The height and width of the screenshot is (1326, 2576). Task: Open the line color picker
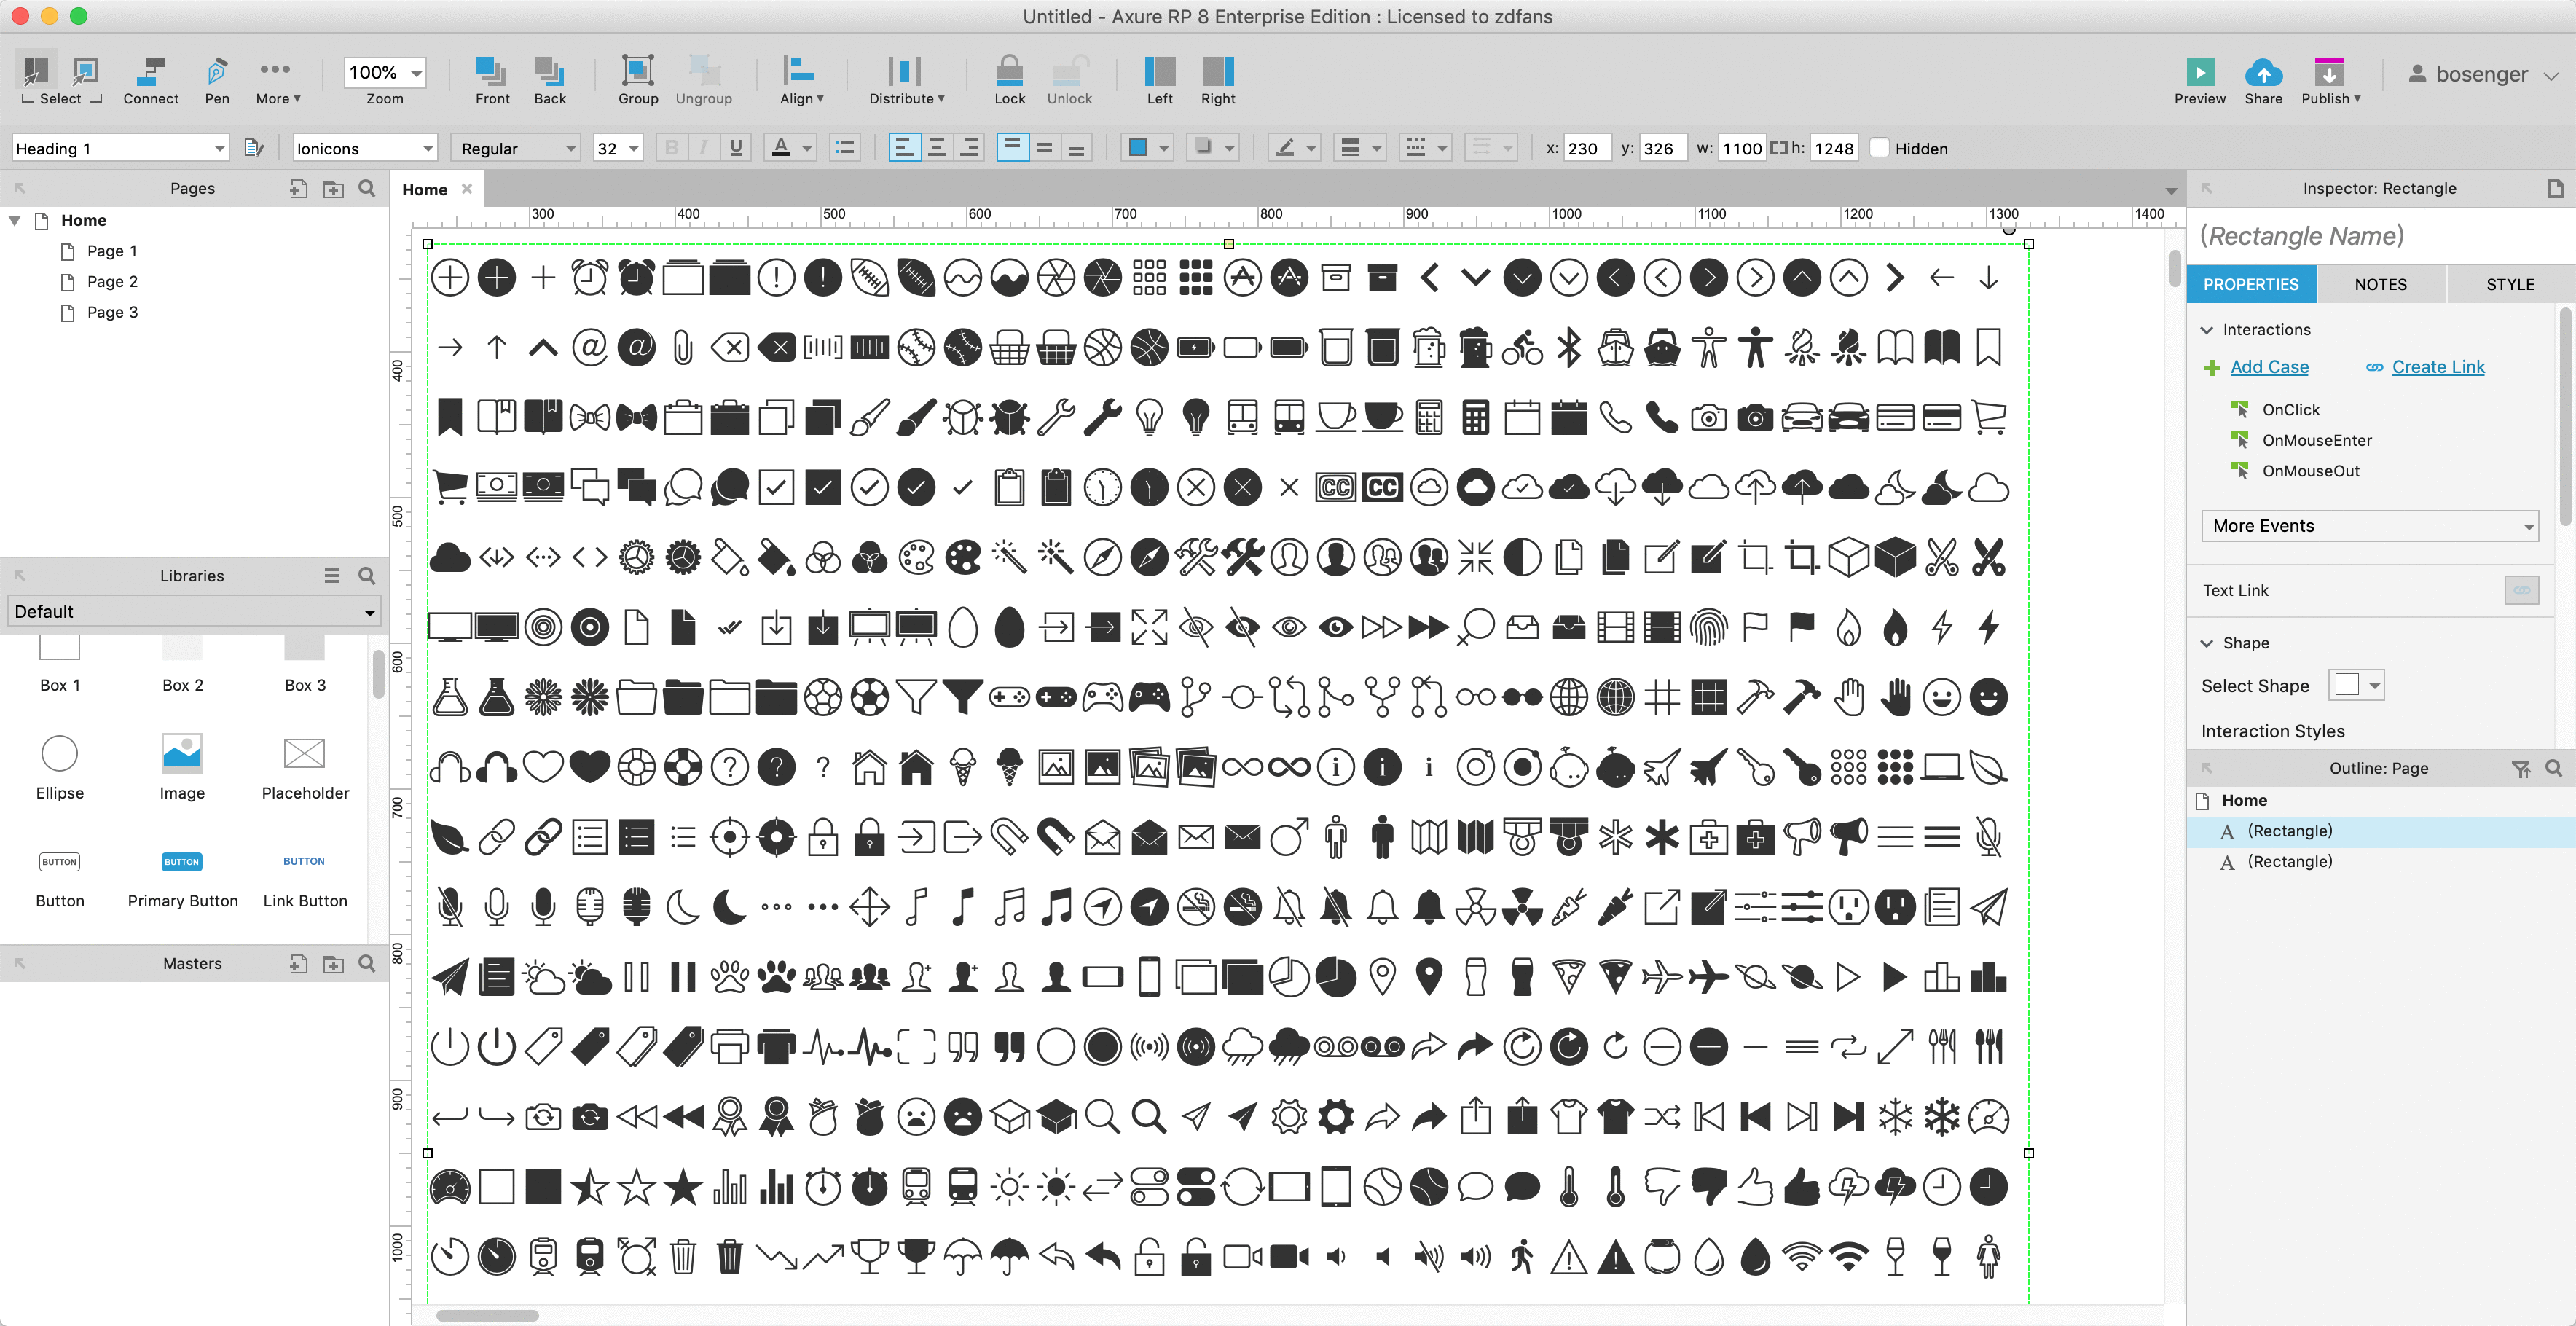[1295, 148]
